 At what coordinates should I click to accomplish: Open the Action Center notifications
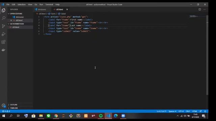point(204,116)
